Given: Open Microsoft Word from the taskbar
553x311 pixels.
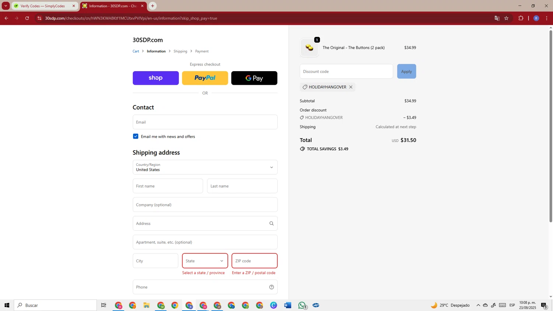Looking at the screenshot, I should click(x=288, y=305).
